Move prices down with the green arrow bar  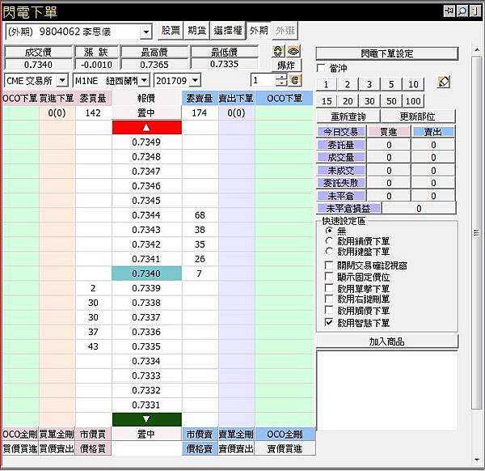pyautogui.click(x=146, y=419)
